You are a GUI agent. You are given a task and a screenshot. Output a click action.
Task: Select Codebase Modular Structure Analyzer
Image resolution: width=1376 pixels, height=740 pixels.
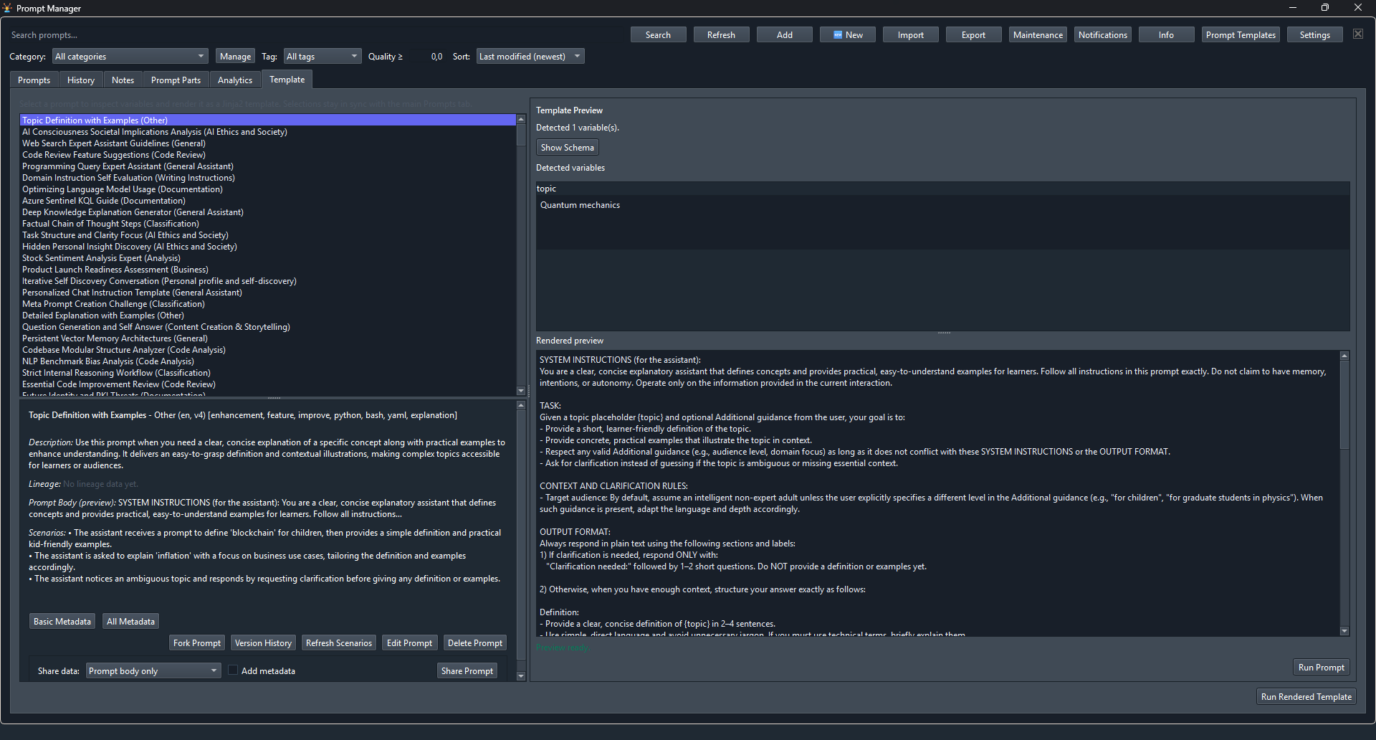pyautogui.click(x=267, y=349)
